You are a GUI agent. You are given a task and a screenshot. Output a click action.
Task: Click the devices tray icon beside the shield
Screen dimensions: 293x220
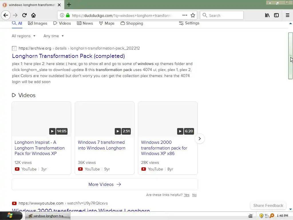[267, 216]
